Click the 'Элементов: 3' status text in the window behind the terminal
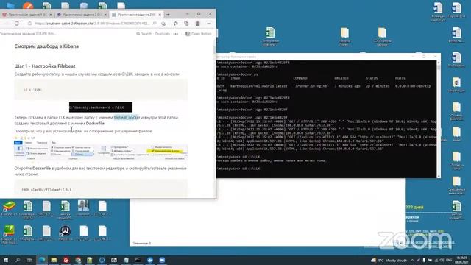Viewport: 471px width, 265px height. pos(142,244)
